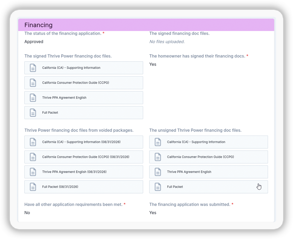Image resolution: width=293 pixels, height=239 pixels.
Task: Click document icon for voided Supporting Information (08/31/2026)
Action: tap(33, 142)
